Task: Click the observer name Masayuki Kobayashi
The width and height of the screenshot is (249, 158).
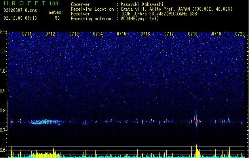Action: tap(142, 4)
